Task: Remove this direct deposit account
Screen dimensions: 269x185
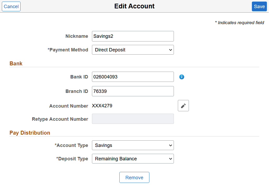Action: (x=134, y=177)
